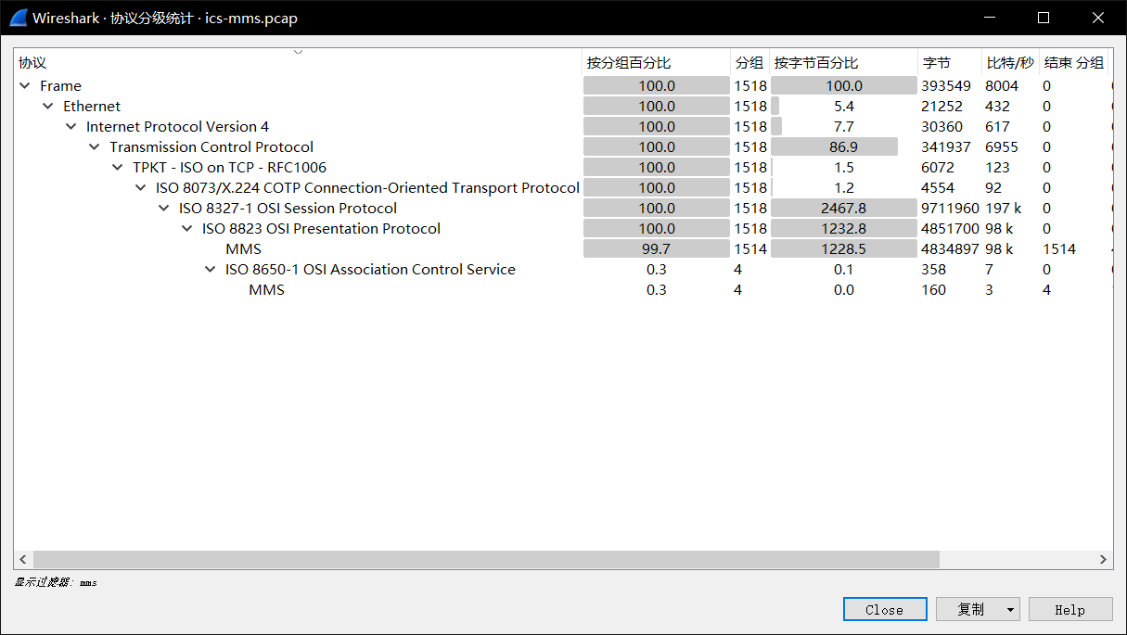Sort by 结束 分组 column header

coord(1074,63)
